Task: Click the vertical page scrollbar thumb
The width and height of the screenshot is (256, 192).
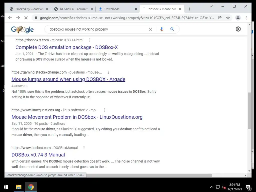Action: coord(249,110)
